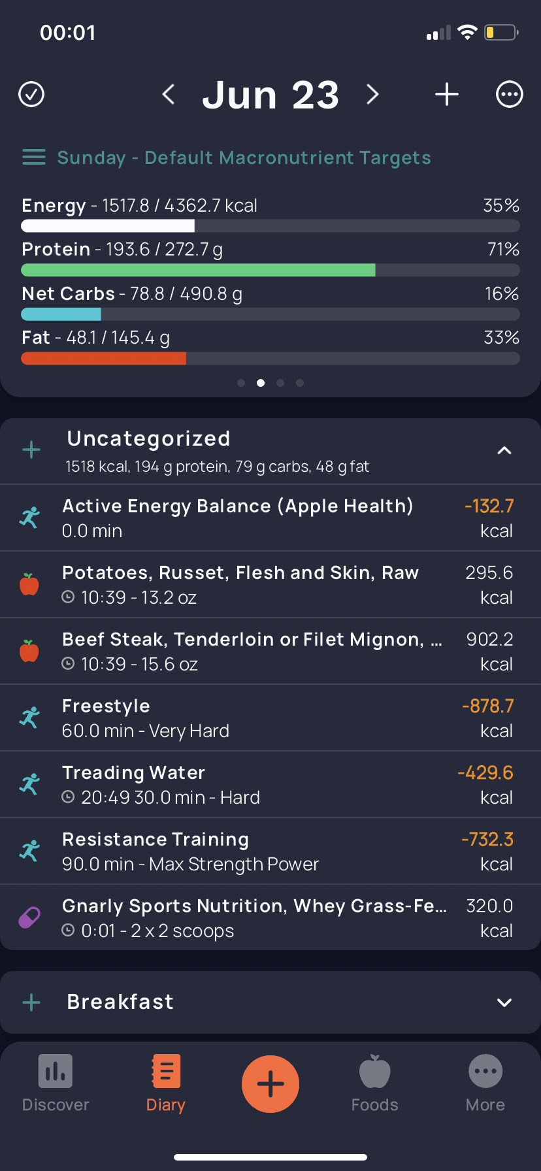Switch to the Foods tab
The height and width of the screenshot is (1171, 541).
tap(374, 1083)
